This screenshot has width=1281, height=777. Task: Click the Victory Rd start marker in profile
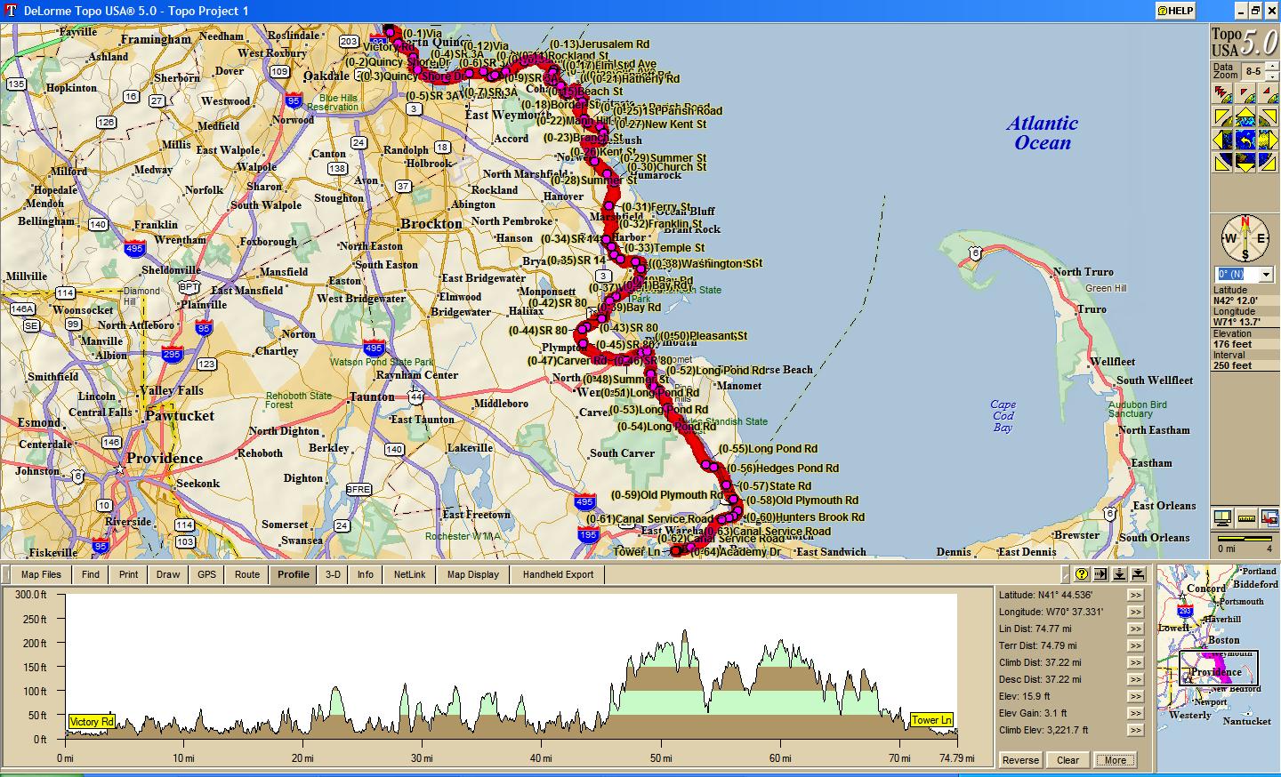click(x=92, y=722)
